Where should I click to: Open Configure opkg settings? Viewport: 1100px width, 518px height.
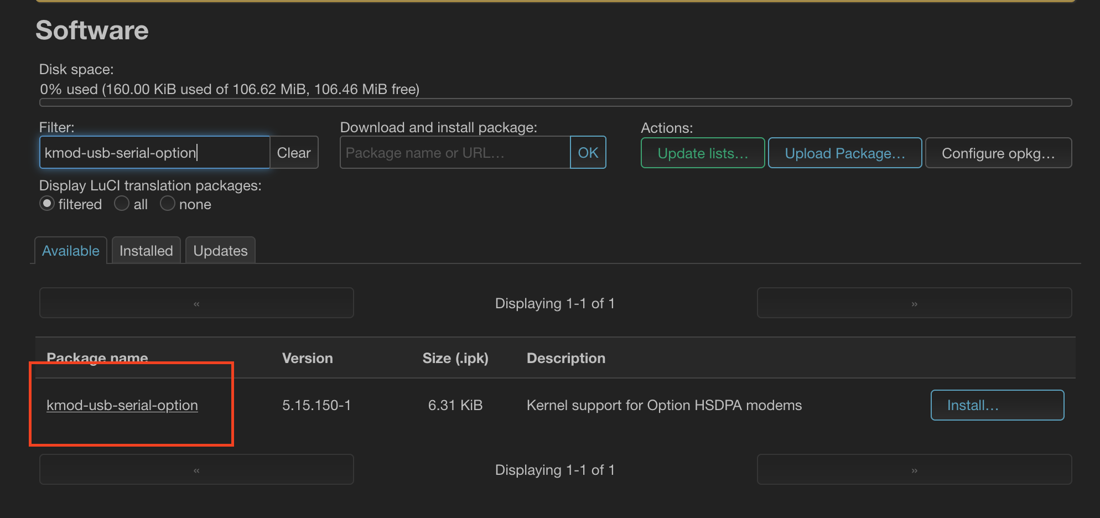[x=998, y=153]
